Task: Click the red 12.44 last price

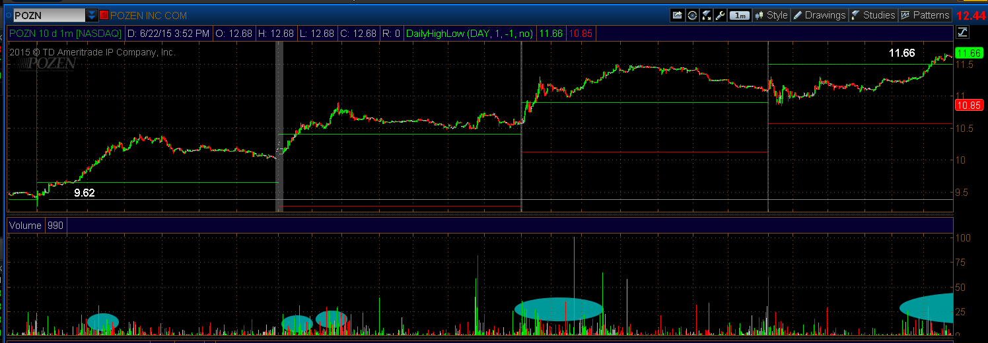Action: [x=971, y=16]
